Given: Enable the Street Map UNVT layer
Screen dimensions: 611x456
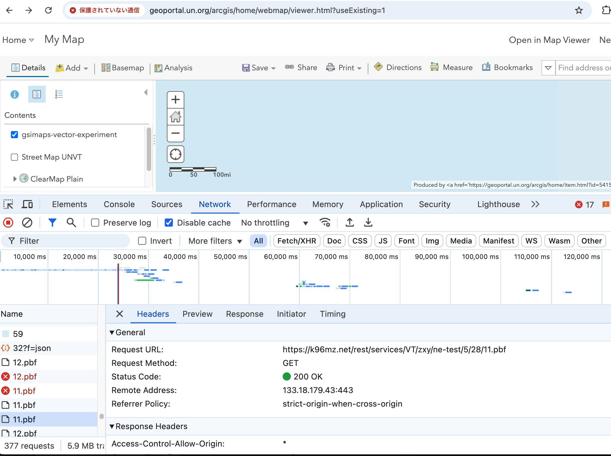Looking at the screenshot, I should [14, 157].
